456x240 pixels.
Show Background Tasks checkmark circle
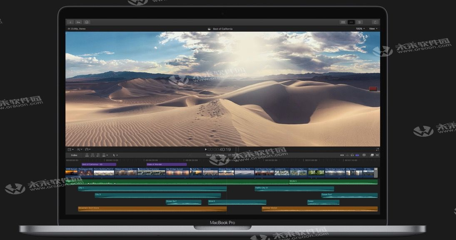pos(87,22)
